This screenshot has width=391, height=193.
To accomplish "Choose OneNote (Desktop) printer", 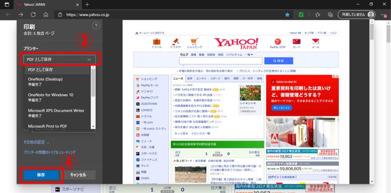I will pos(57,82).
